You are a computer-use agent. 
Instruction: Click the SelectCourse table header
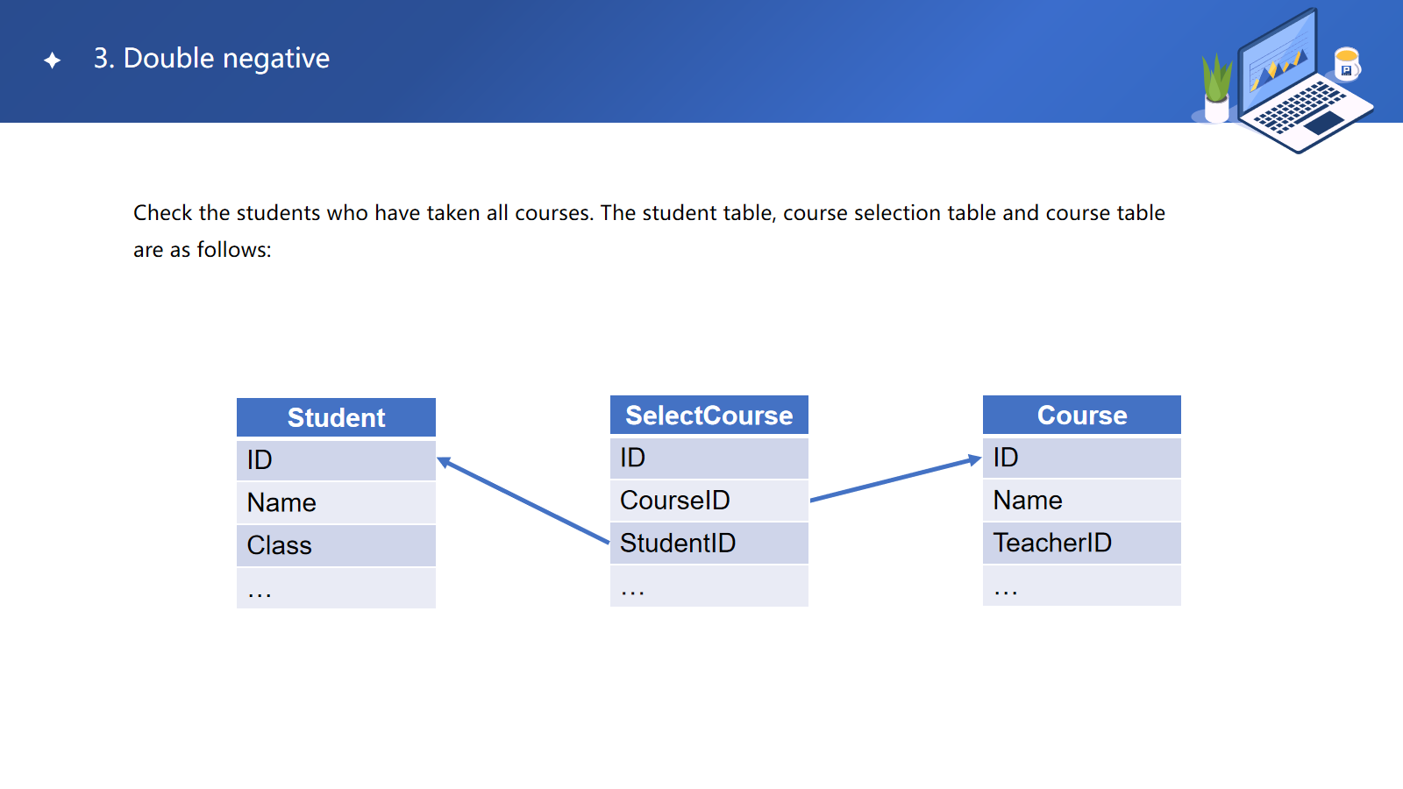pyautogui.click(x=709, y=416)
